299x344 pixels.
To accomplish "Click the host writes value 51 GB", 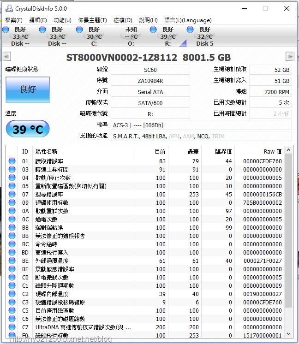I will (x=270, y=81).
